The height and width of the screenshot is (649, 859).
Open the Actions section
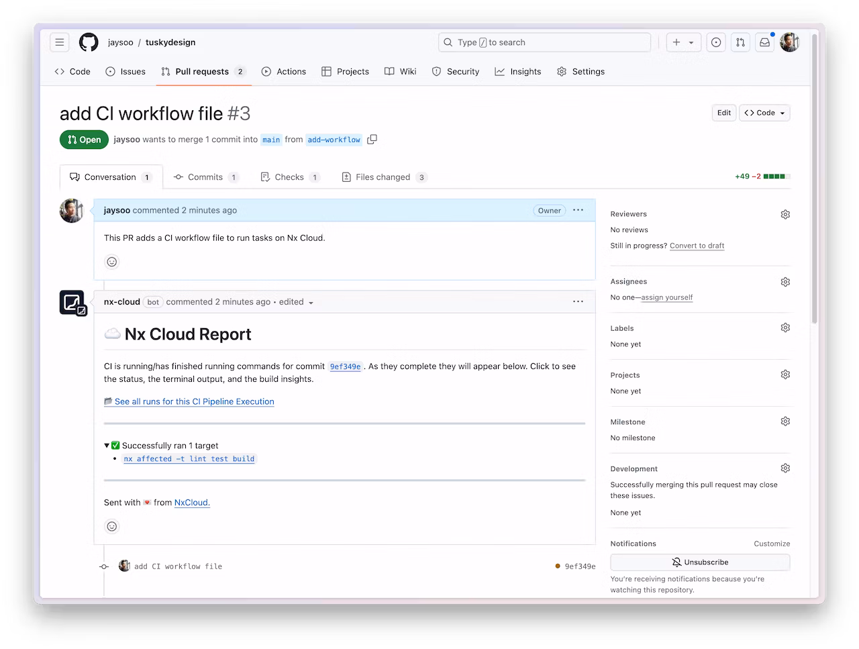pos(284,71)
